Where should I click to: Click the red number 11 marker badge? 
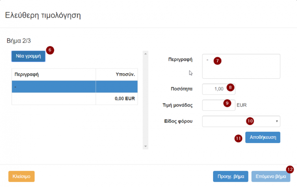(x=238, y=138)
